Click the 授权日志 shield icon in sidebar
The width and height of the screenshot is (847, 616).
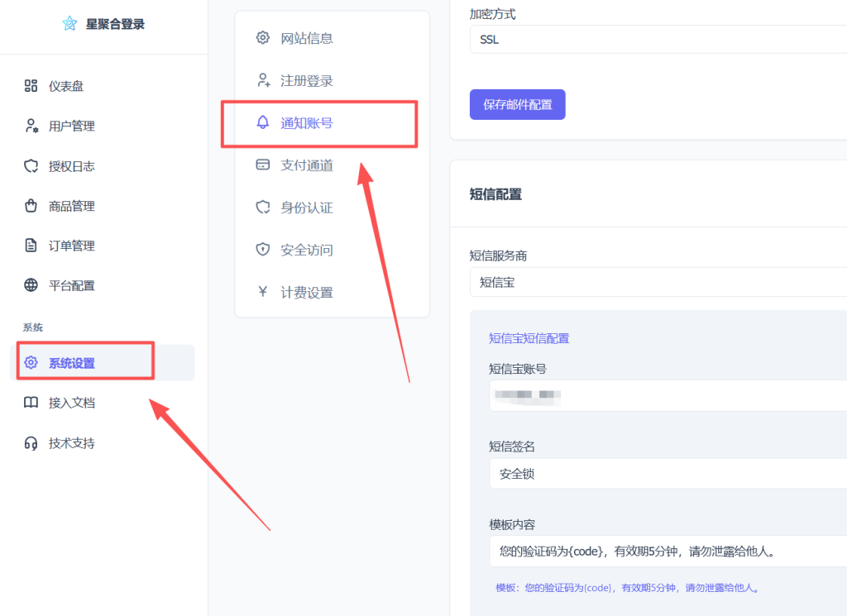(31, 166)
